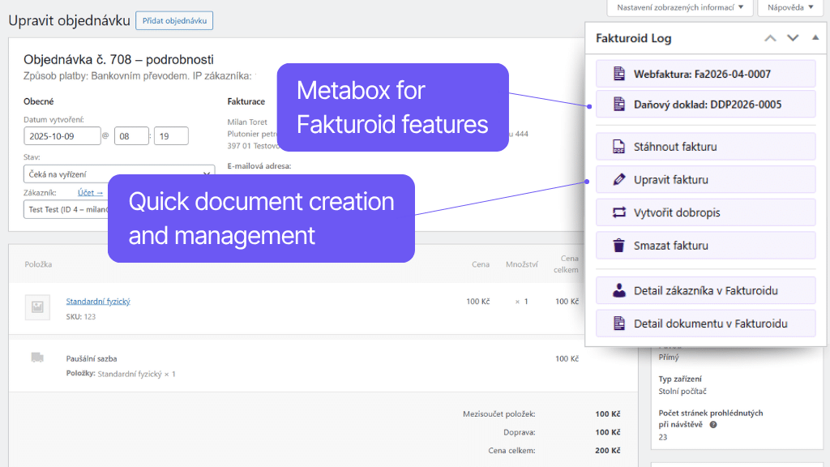Click the Paušální sazba shipping row label
This screenshot has height=467, width=830.
(x=92, y=358)
